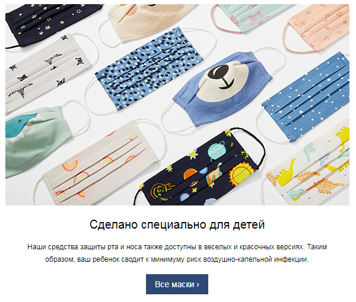Click the heading "Сделано специально для детей"
This screenshot has height=302, width=356.
click(177, 224)
